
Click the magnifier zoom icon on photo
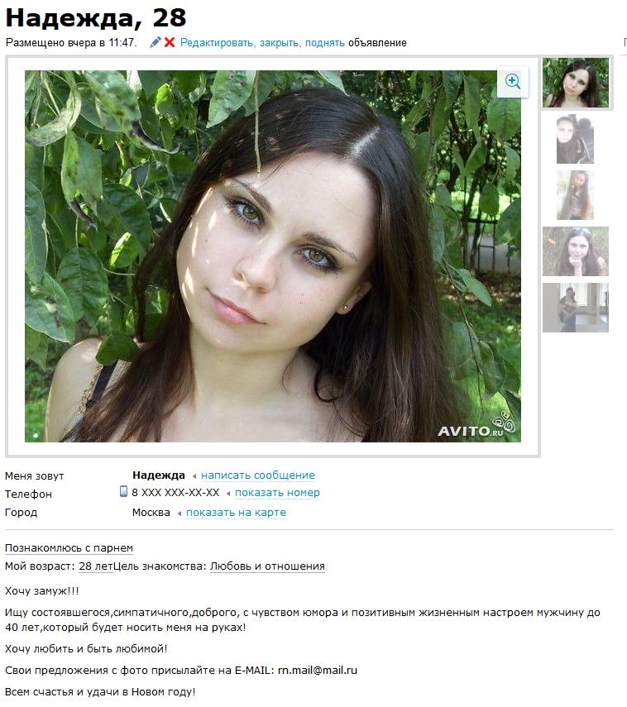(512, 82)
